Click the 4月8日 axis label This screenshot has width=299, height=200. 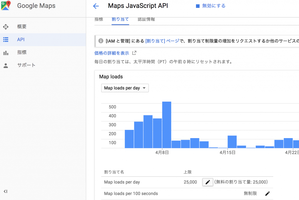click(x=162, y=152)
